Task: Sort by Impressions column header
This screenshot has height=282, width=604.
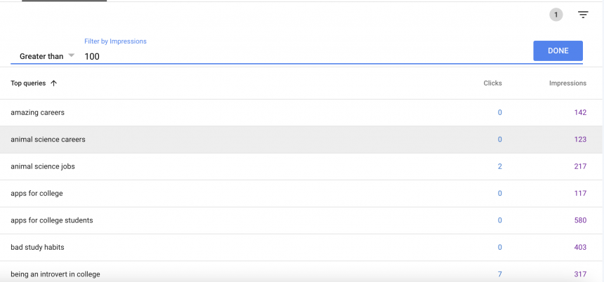Action: pyautogui.click(x=567, y=83)
